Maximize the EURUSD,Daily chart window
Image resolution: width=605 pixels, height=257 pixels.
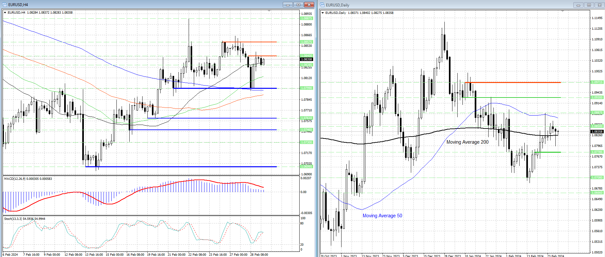(589, 5)
